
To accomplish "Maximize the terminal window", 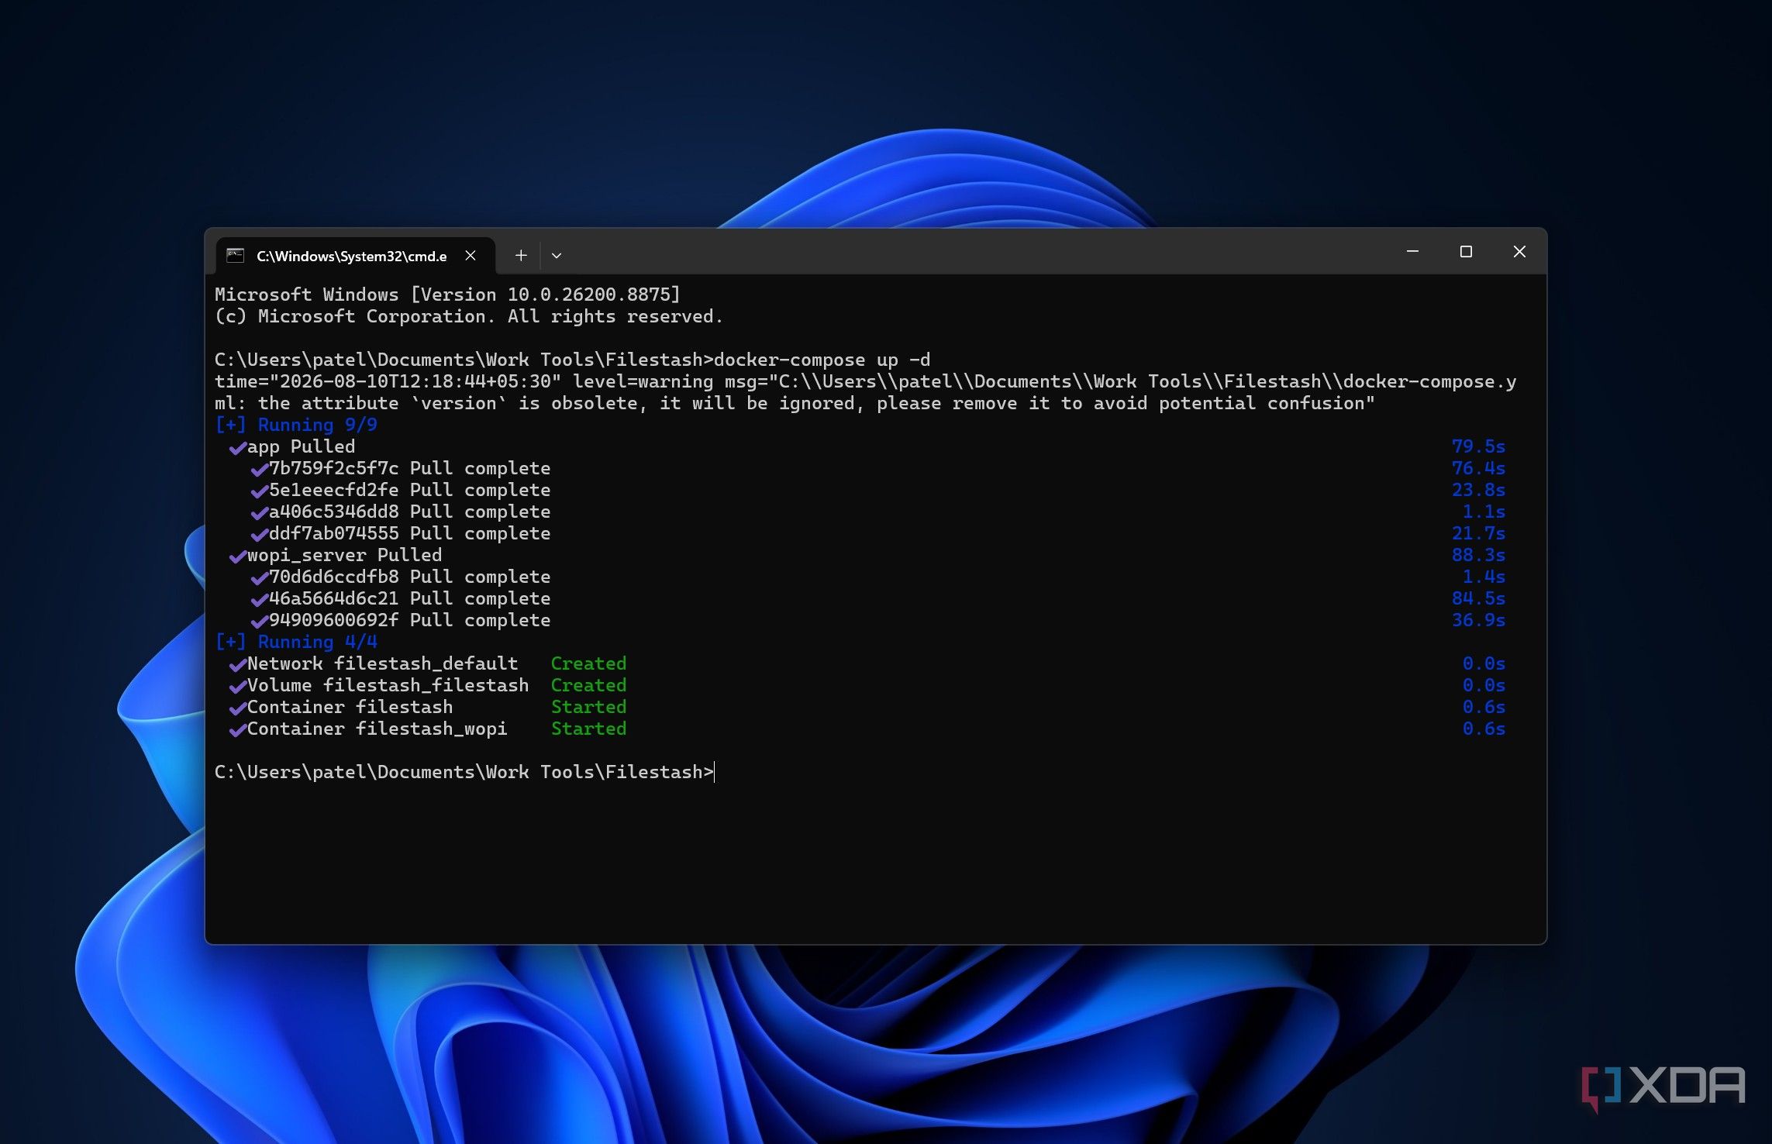I will coord(1466,251).
